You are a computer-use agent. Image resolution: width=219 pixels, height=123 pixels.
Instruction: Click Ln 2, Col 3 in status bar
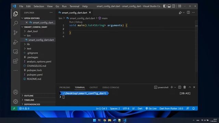click(x=101, y=108)
